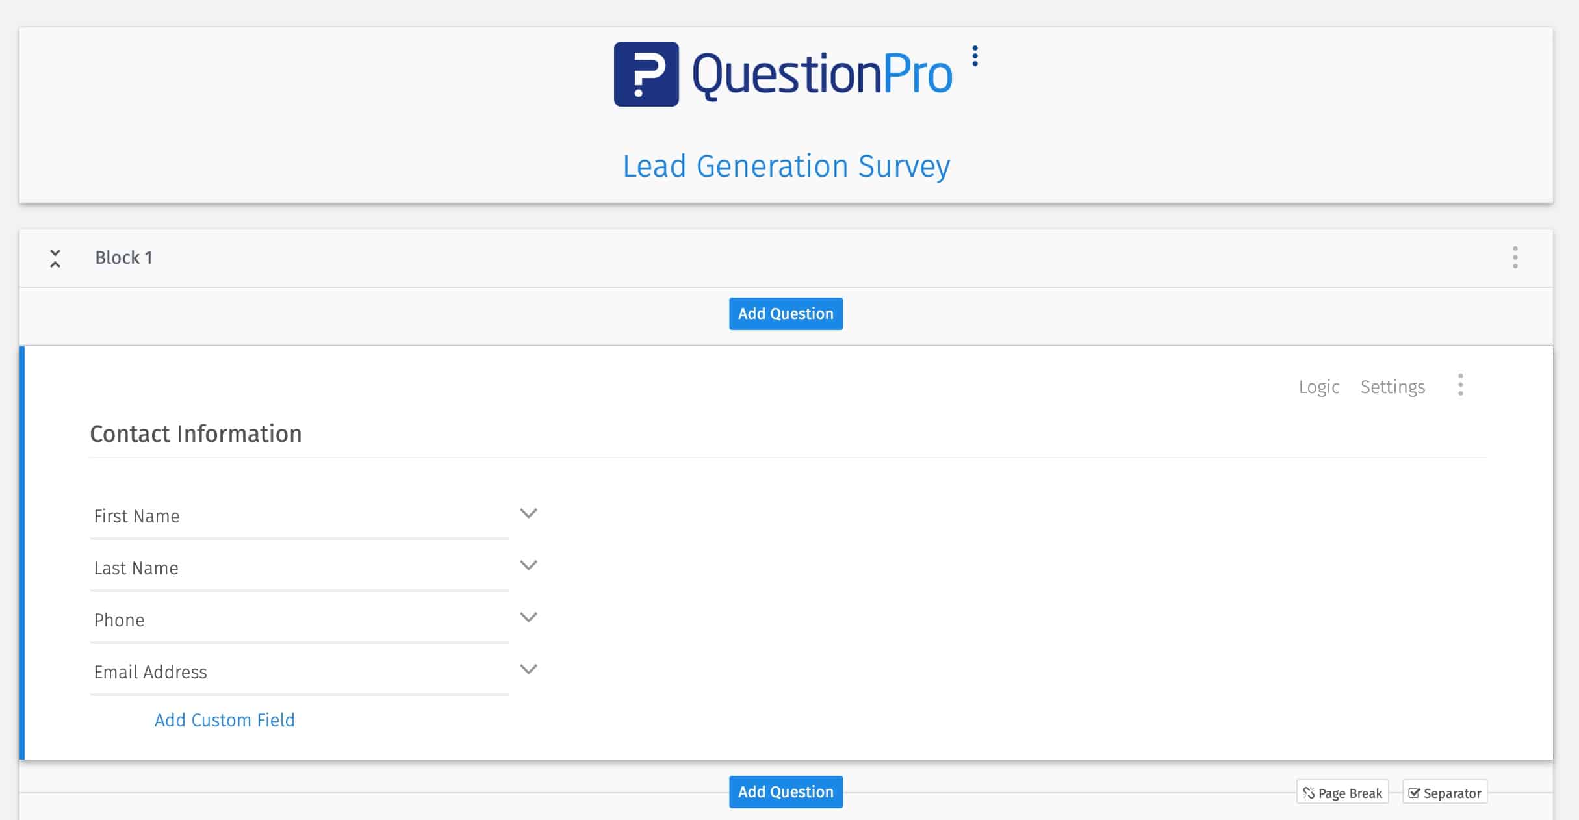Viewport: 1579px width, 820px height.
Task: Click the Add Question button in the middle
Action: 786,313
